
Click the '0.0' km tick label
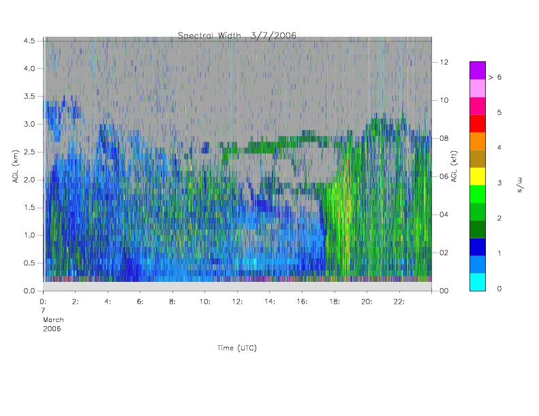(29, 291)
